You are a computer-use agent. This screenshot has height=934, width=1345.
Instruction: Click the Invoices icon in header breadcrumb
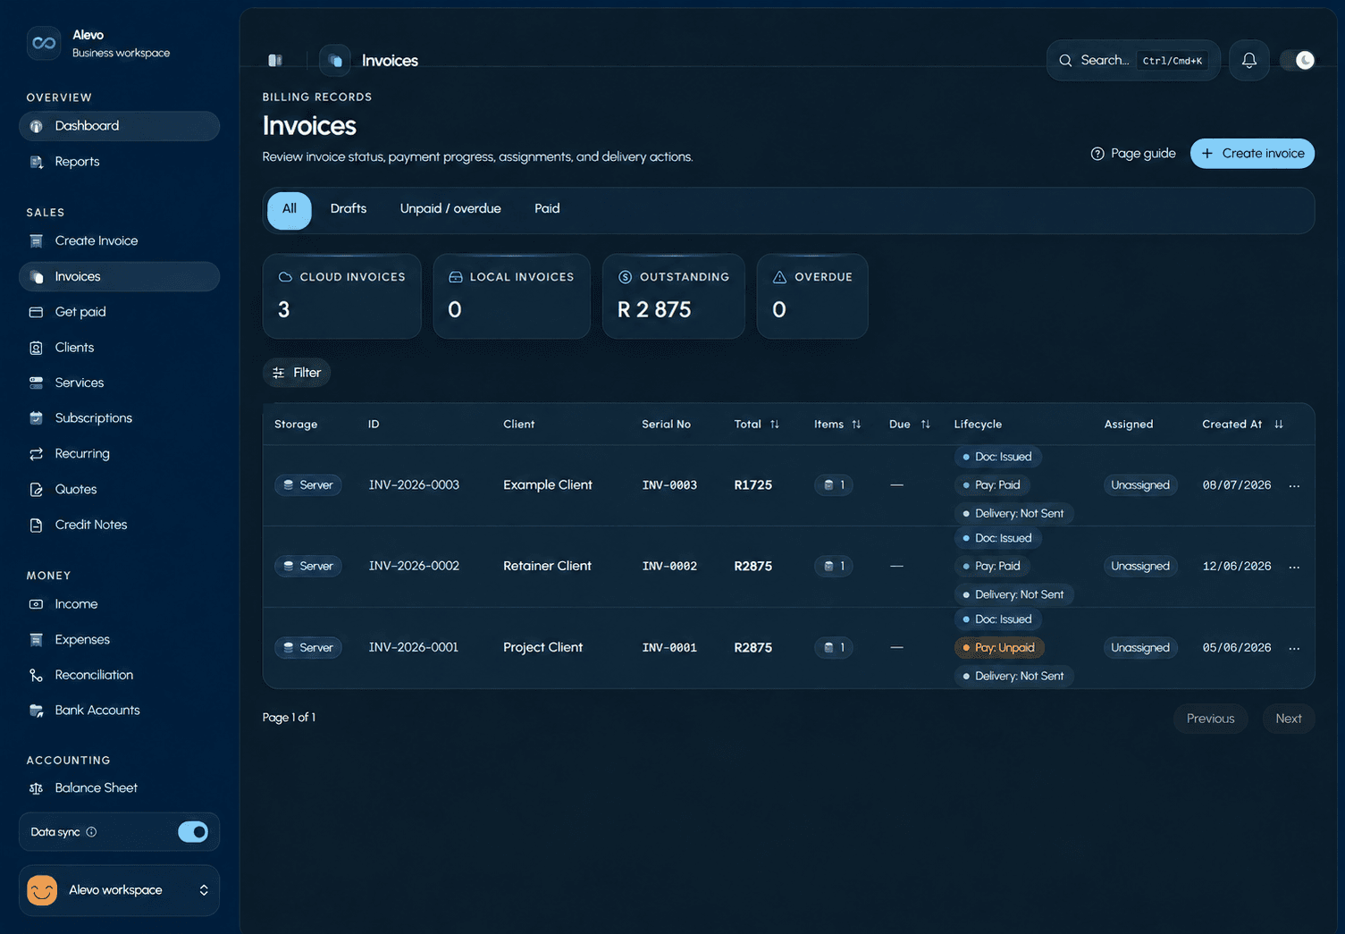click(x=335, y=60)
